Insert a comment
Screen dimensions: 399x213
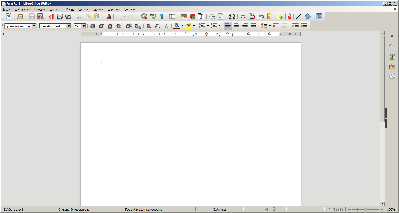pyautogui.click(x=279, y=16)
